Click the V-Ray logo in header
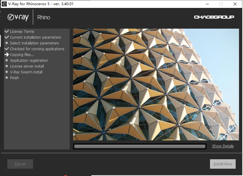The image size is (243, 176). [18, 17]
